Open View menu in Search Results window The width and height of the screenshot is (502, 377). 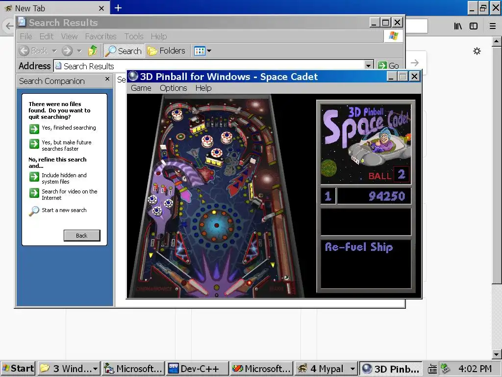click(69, 36)
